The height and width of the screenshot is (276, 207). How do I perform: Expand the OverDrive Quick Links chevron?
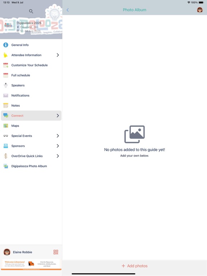58,156
